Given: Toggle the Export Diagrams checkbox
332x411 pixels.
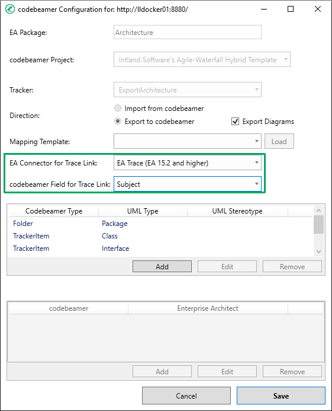Looking at the screenshot, I should point(235,122).
